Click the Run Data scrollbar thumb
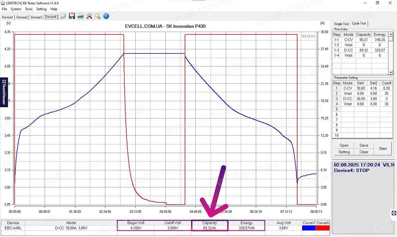The height and width of the screenshot is (237, 397). click(x=391, y=39)
